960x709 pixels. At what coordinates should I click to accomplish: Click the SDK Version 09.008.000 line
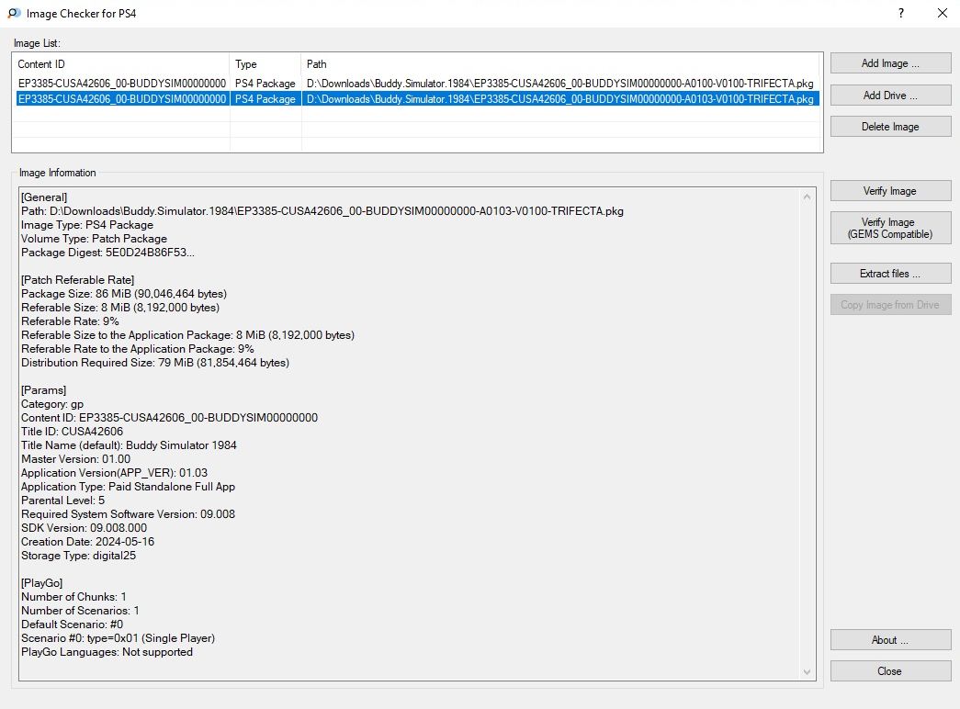point(84,528)
